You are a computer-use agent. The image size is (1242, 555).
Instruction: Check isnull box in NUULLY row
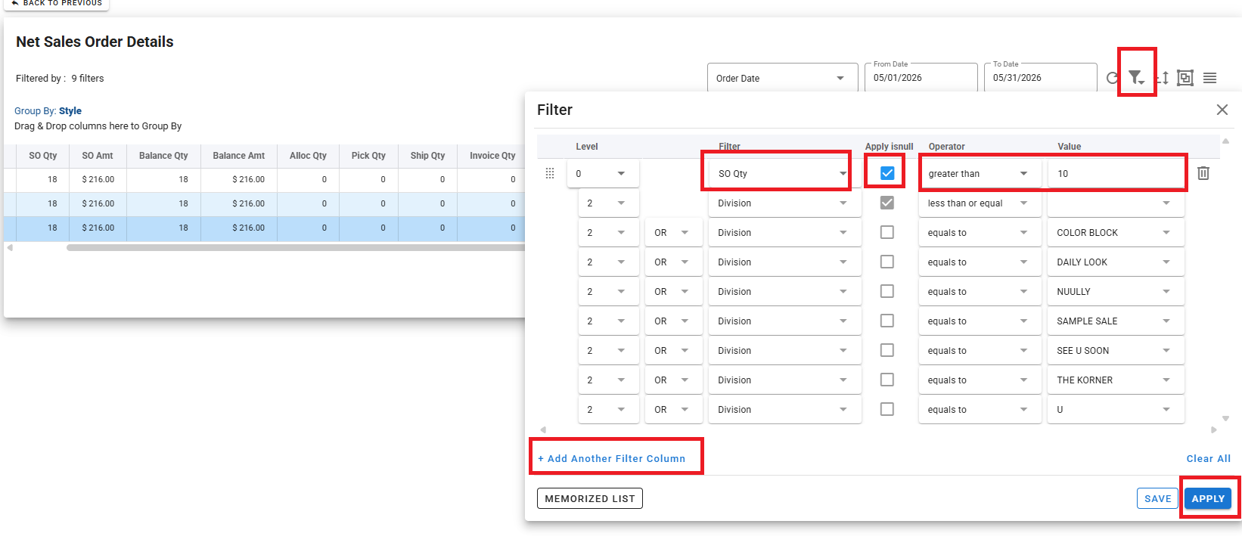[887, 291]
